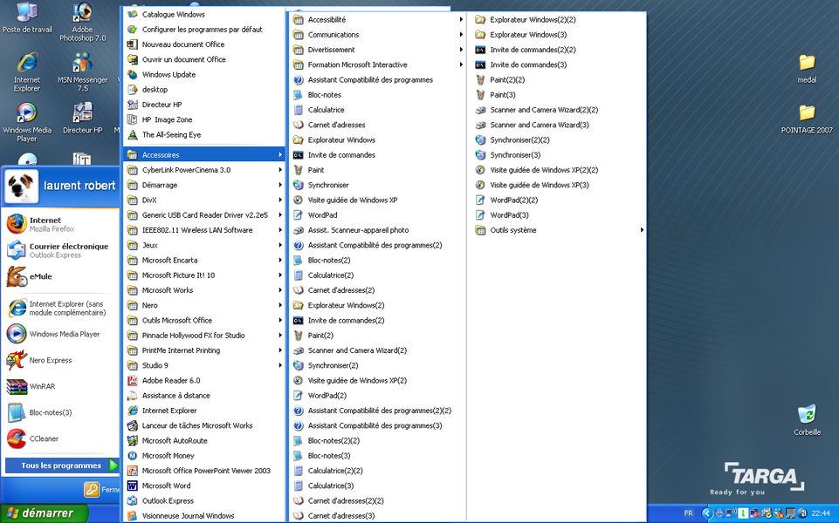Expand the Divertissement submenu
Image resolution: width=839 pixels, height=523 pixels.
click(378, 50)
